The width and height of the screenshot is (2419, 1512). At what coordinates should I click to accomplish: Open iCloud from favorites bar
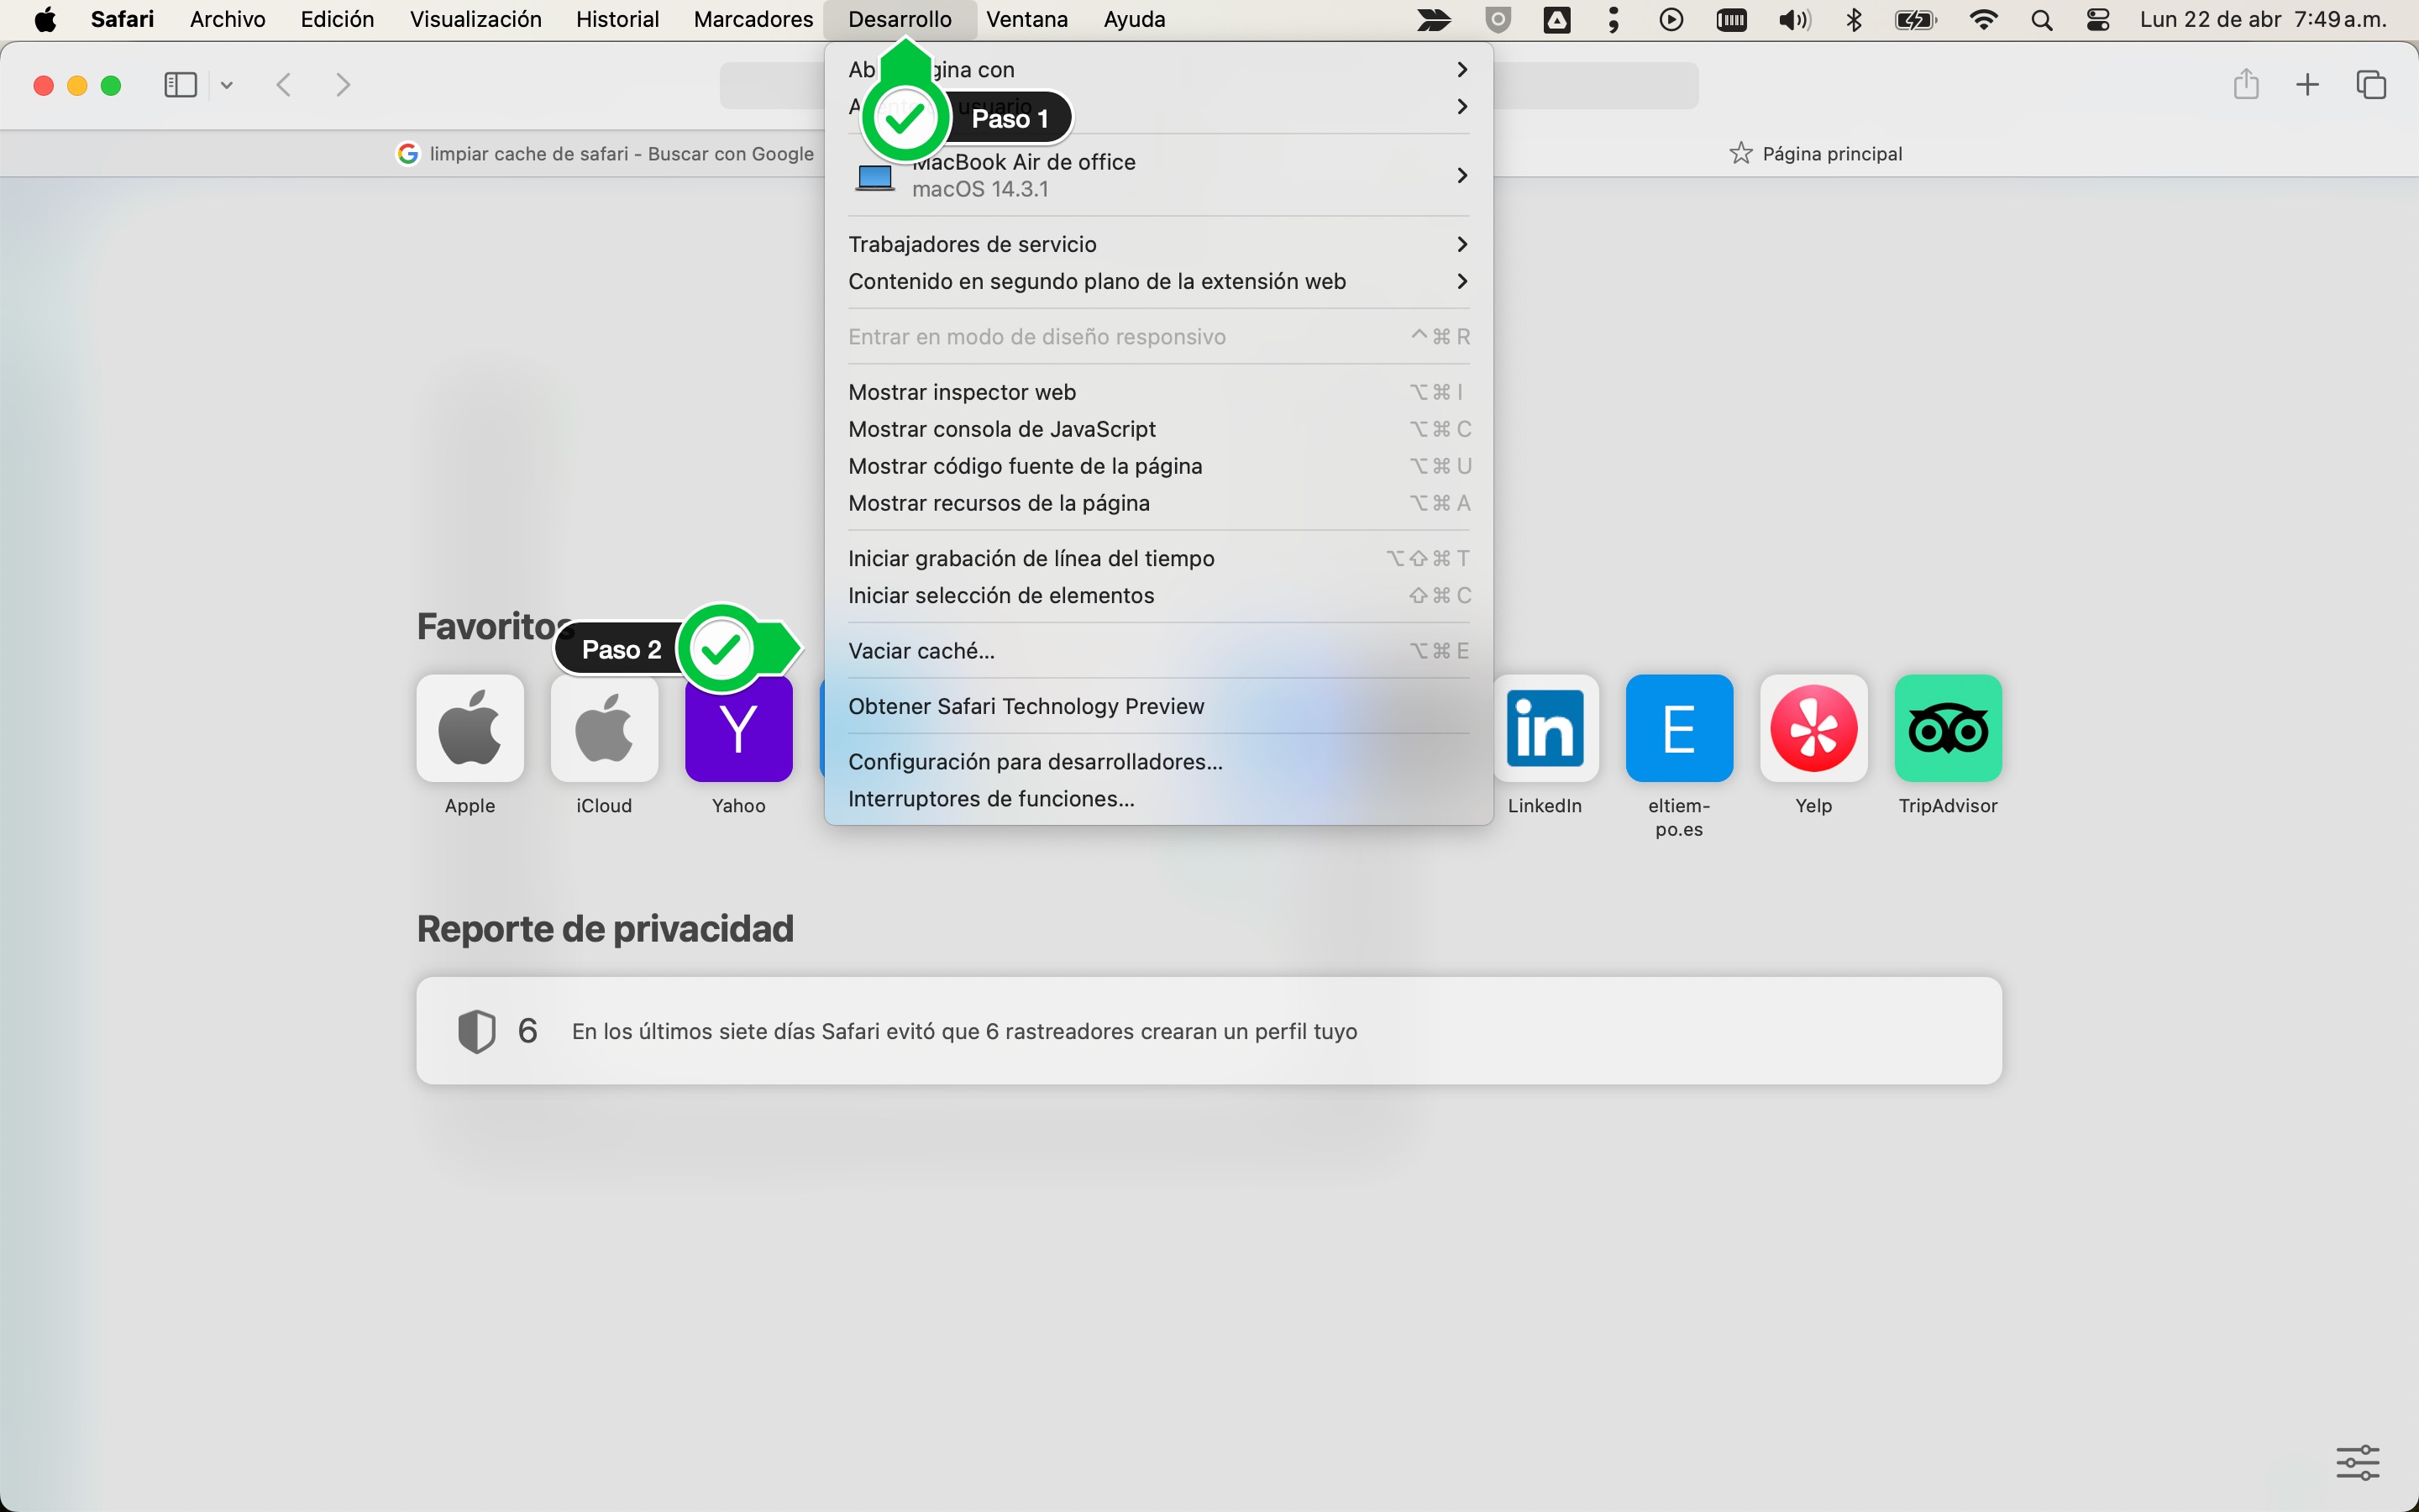pos(604,728)
